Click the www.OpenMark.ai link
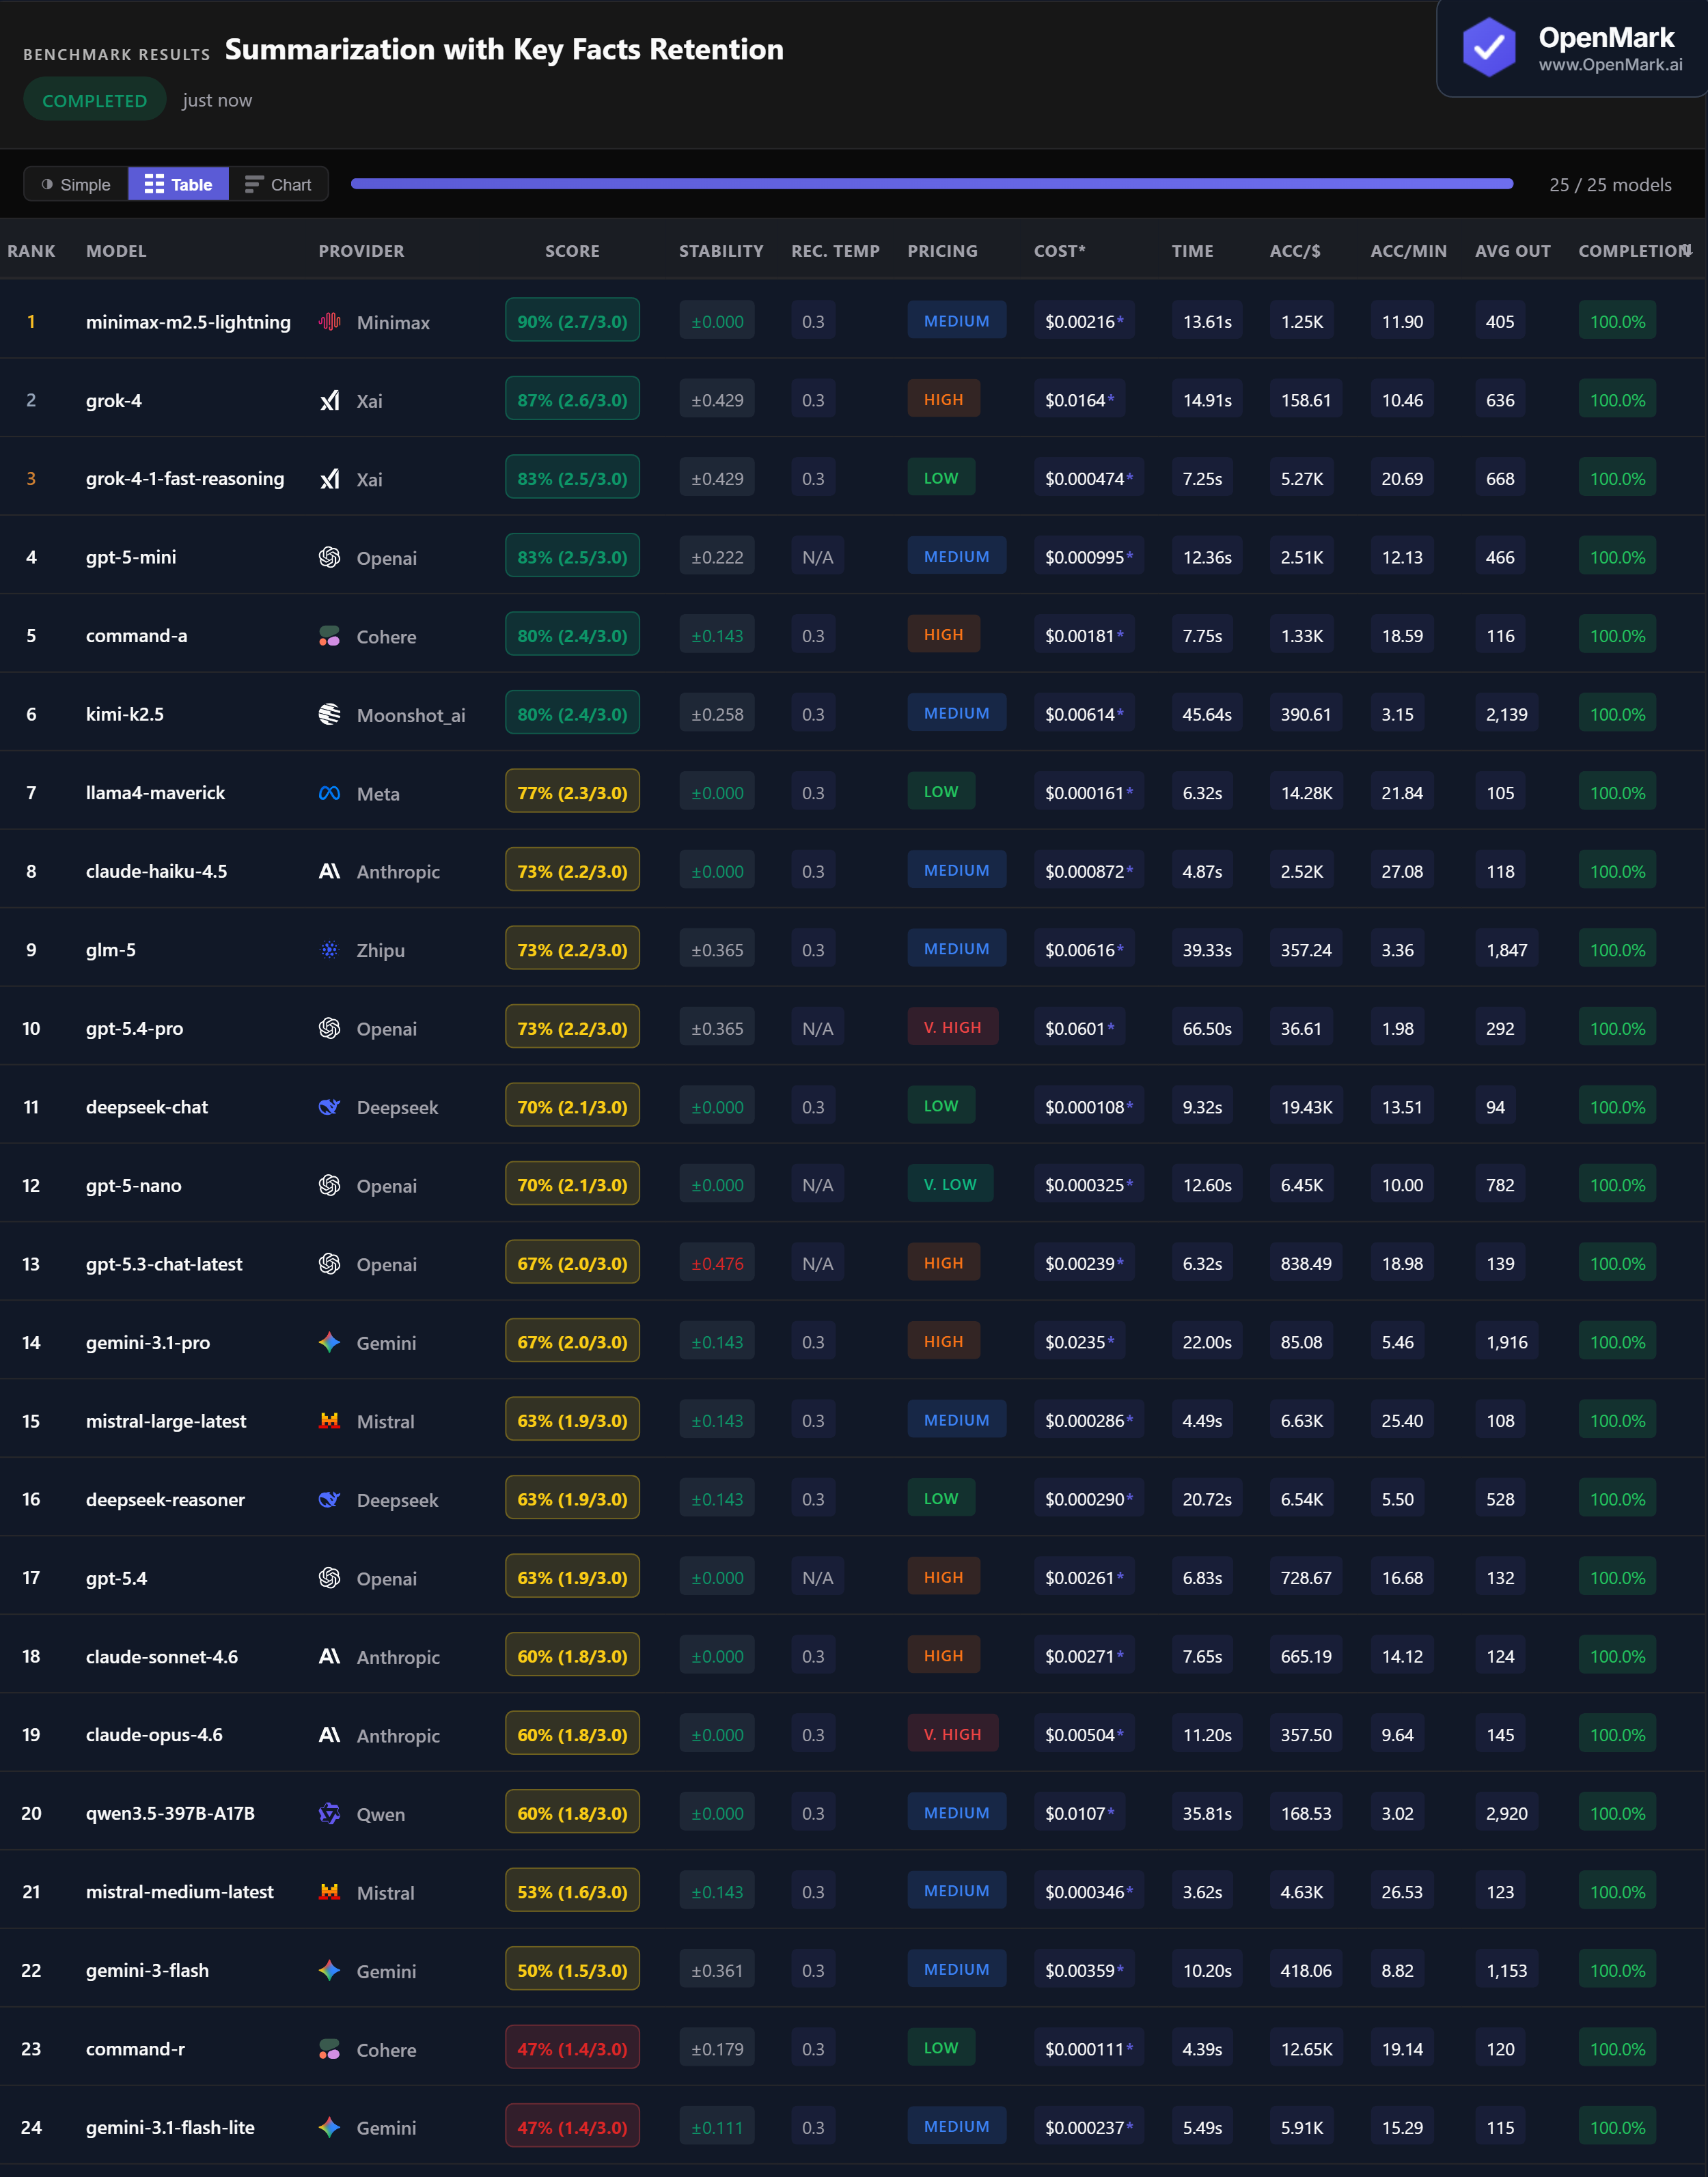Viewport: 1708px width, 2177px height. pos(1609,66)
